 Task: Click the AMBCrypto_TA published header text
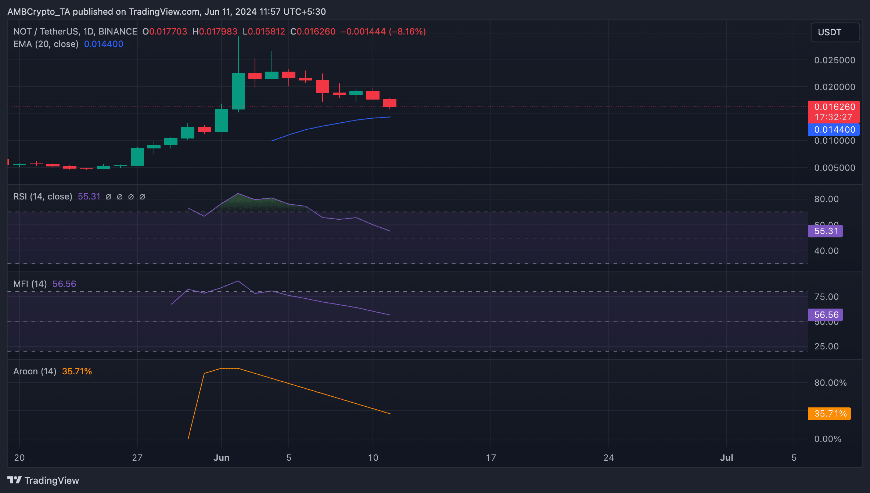point(167,12)
